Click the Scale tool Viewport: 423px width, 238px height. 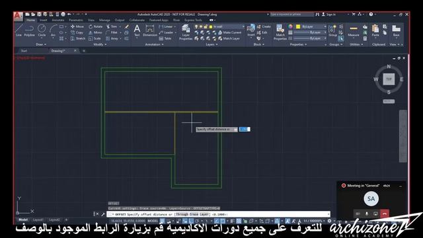click(95, 38)
